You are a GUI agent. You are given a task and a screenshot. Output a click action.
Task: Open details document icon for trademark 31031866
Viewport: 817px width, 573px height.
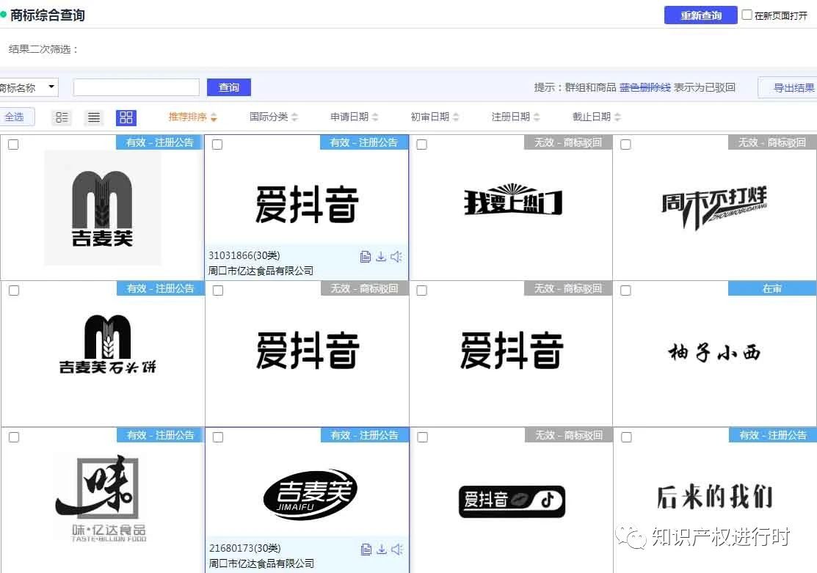(366, 256)
